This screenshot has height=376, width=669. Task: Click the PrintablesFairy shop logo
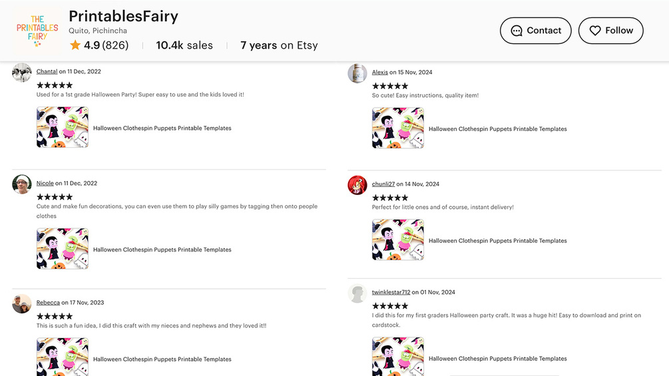[x=37, y=31]
